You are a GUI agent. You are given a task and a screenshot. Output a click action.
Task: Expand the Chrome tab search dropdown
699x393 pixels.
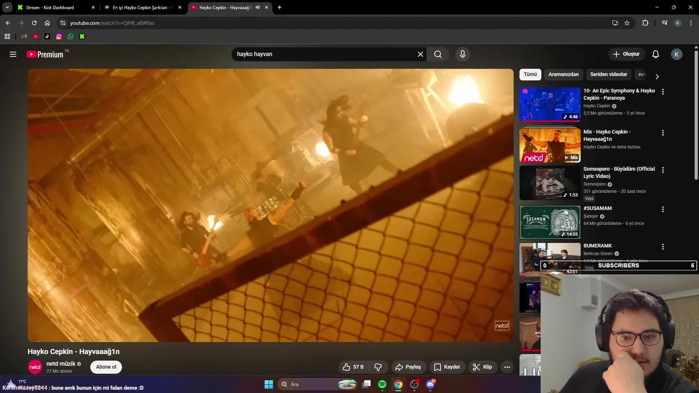tap(7, 8)
